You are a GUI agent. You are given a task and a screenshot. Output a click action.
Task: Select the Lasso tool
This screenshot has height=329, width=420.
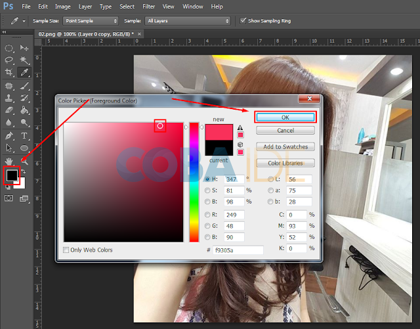pyautogui.click(x=9, y=60)
